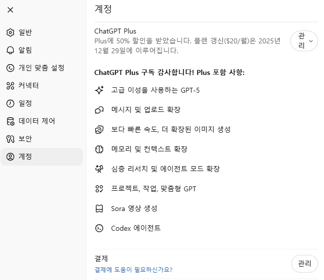The width and height of the screenshot is (324, 280).
Task: Switch to the 알림 tab
Action: click(25, 50)
